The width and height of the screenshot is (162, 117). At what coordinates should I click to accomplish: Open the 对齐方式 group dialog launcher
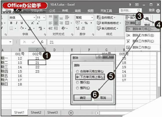point(72,35)
